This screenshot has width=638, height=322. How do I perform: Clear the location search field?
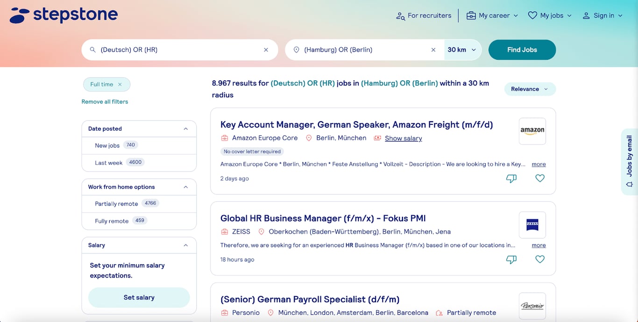[x=433, y=50]
